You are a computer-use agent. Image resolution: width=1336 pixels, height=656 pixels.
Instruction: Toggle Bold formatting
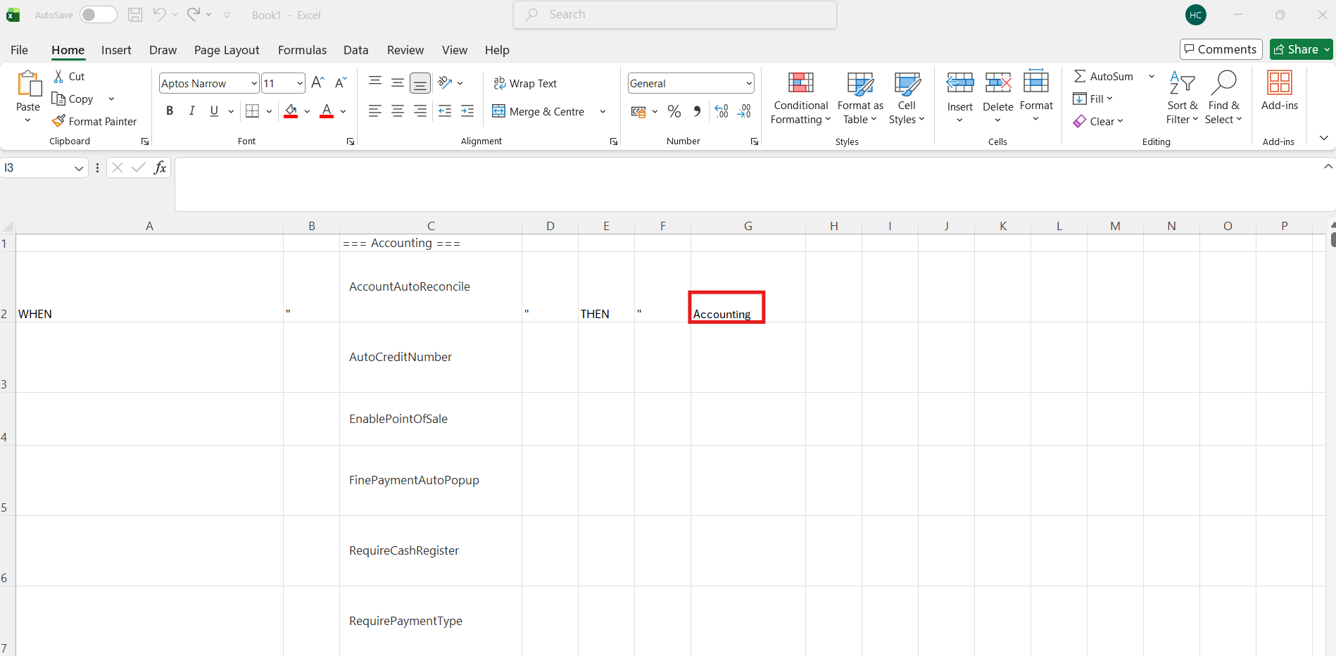click(x=170, y=111)
